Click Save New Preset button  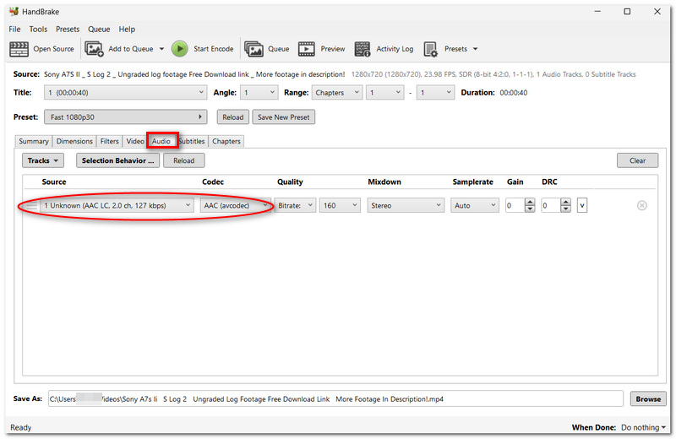pos(283,117)
